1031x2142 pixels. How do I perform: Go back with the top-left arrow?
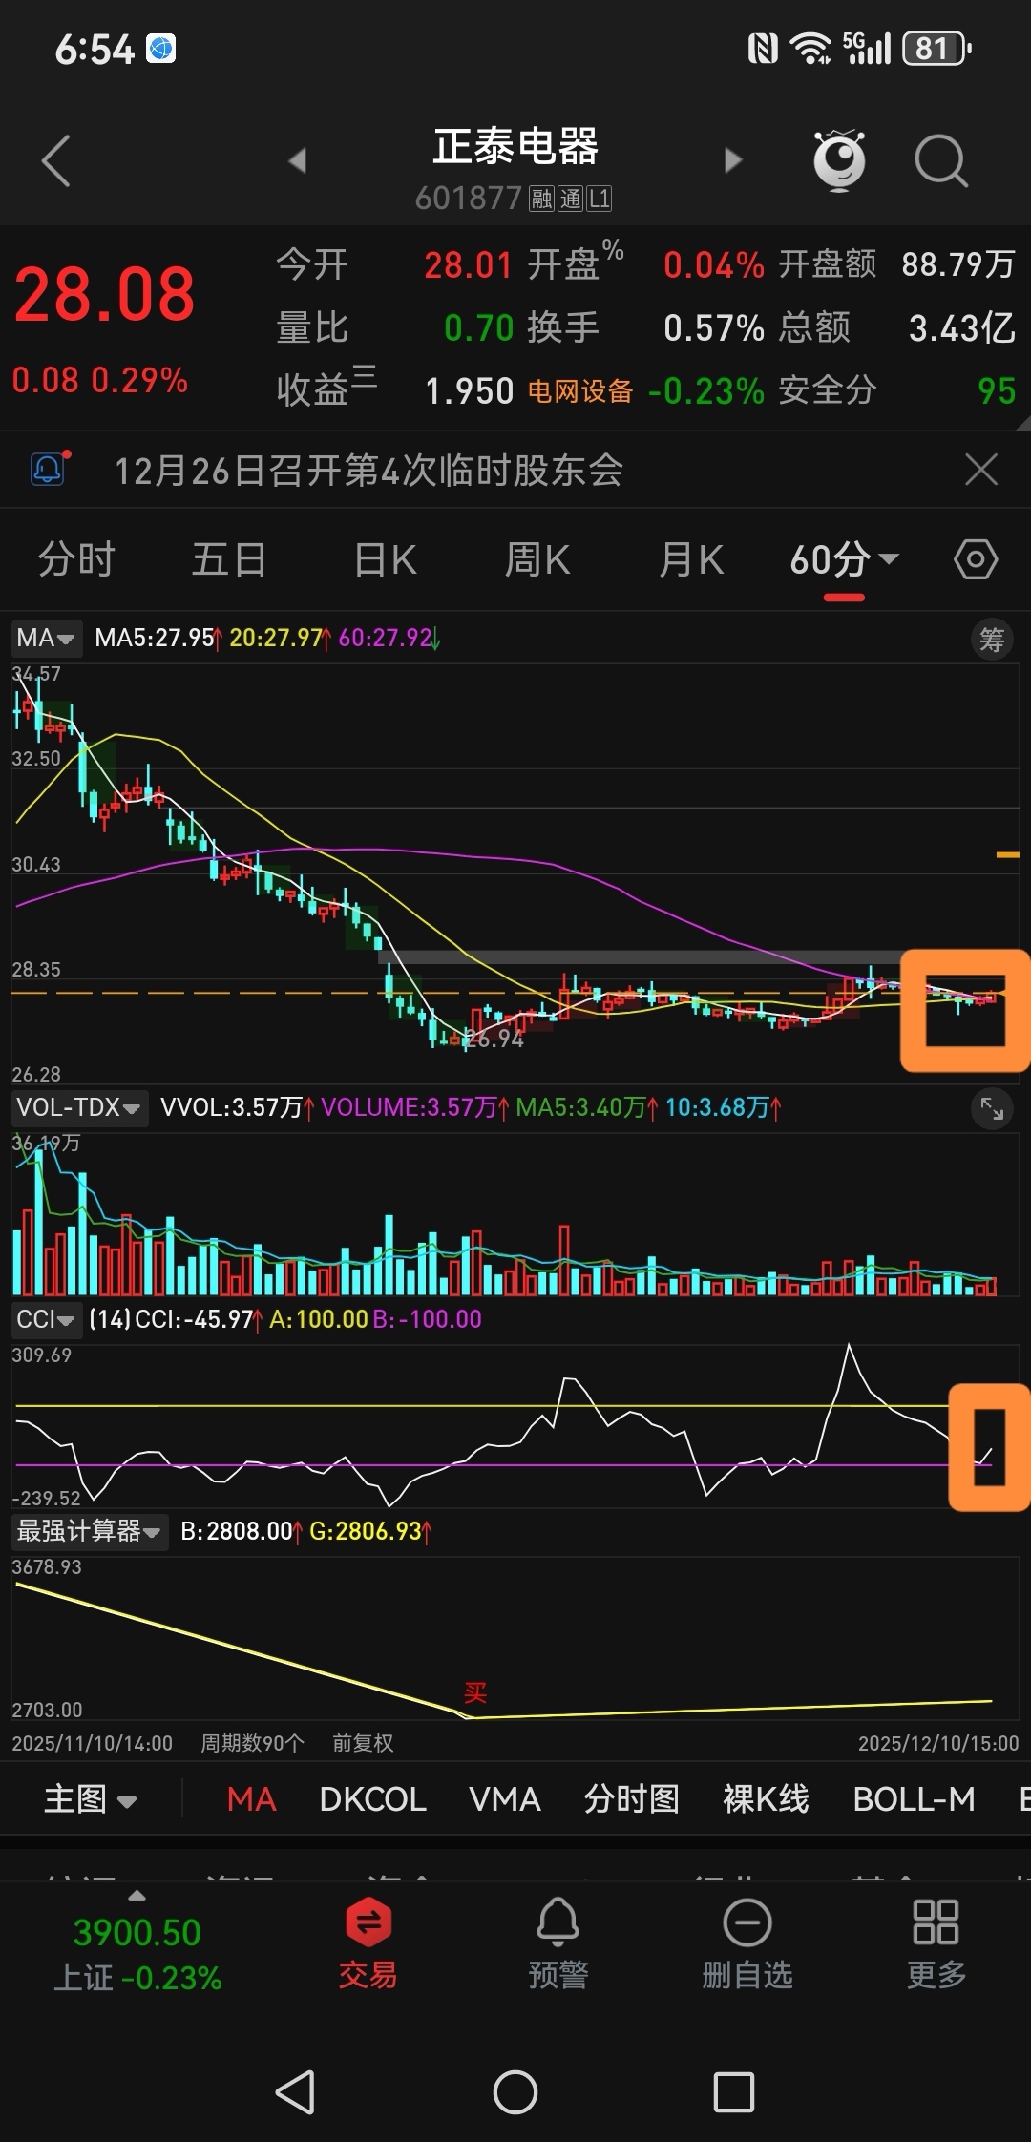click(56, 160)
